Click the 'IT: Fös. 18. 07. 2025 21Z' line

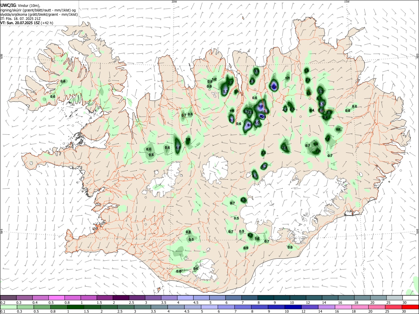21,19
